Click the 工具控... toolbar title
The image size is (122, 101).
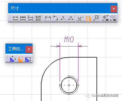[x=15, y=49]
